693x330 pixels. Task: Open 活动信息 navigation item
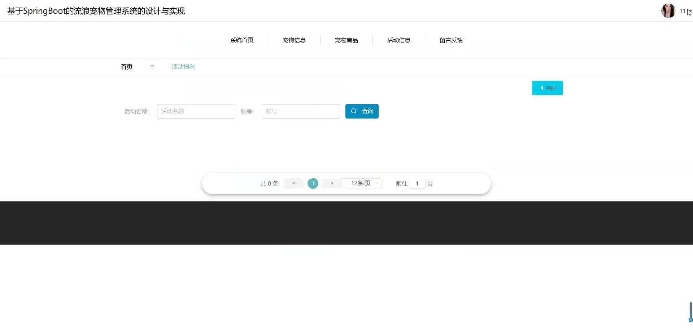point(399,40)
